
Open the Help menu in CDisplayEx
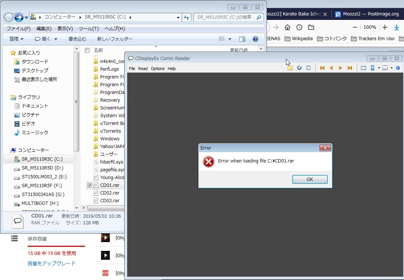[172, 69]
